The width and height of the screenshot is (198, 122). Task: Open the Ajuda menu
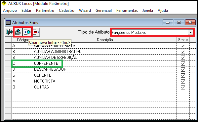[163, 11]
